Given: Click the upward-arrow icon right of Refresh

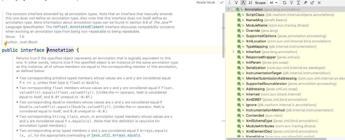Looking at the screenshot, I should (291, 3).
